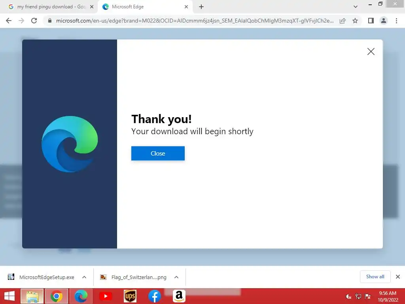The width and height of the screenshot is (405, 304).
Task: Open Facebook from the taskbar
Action: click(x=155, y=296)
